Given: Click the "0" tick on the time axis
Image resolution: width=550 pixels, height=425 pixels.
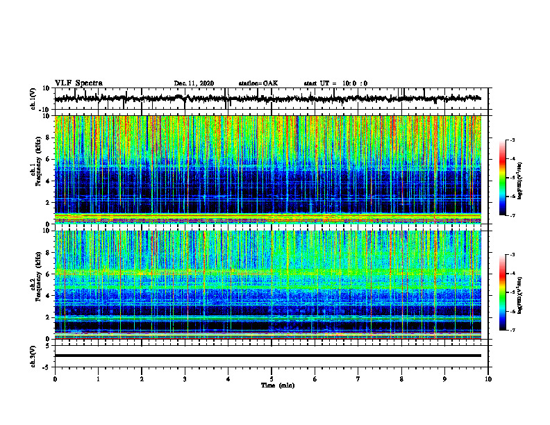Looking at the screenshot, I should (55, 379).
